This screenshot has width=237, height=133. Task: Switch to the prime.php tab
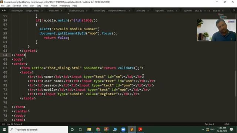pyautogui.click(x=141, y=11)
